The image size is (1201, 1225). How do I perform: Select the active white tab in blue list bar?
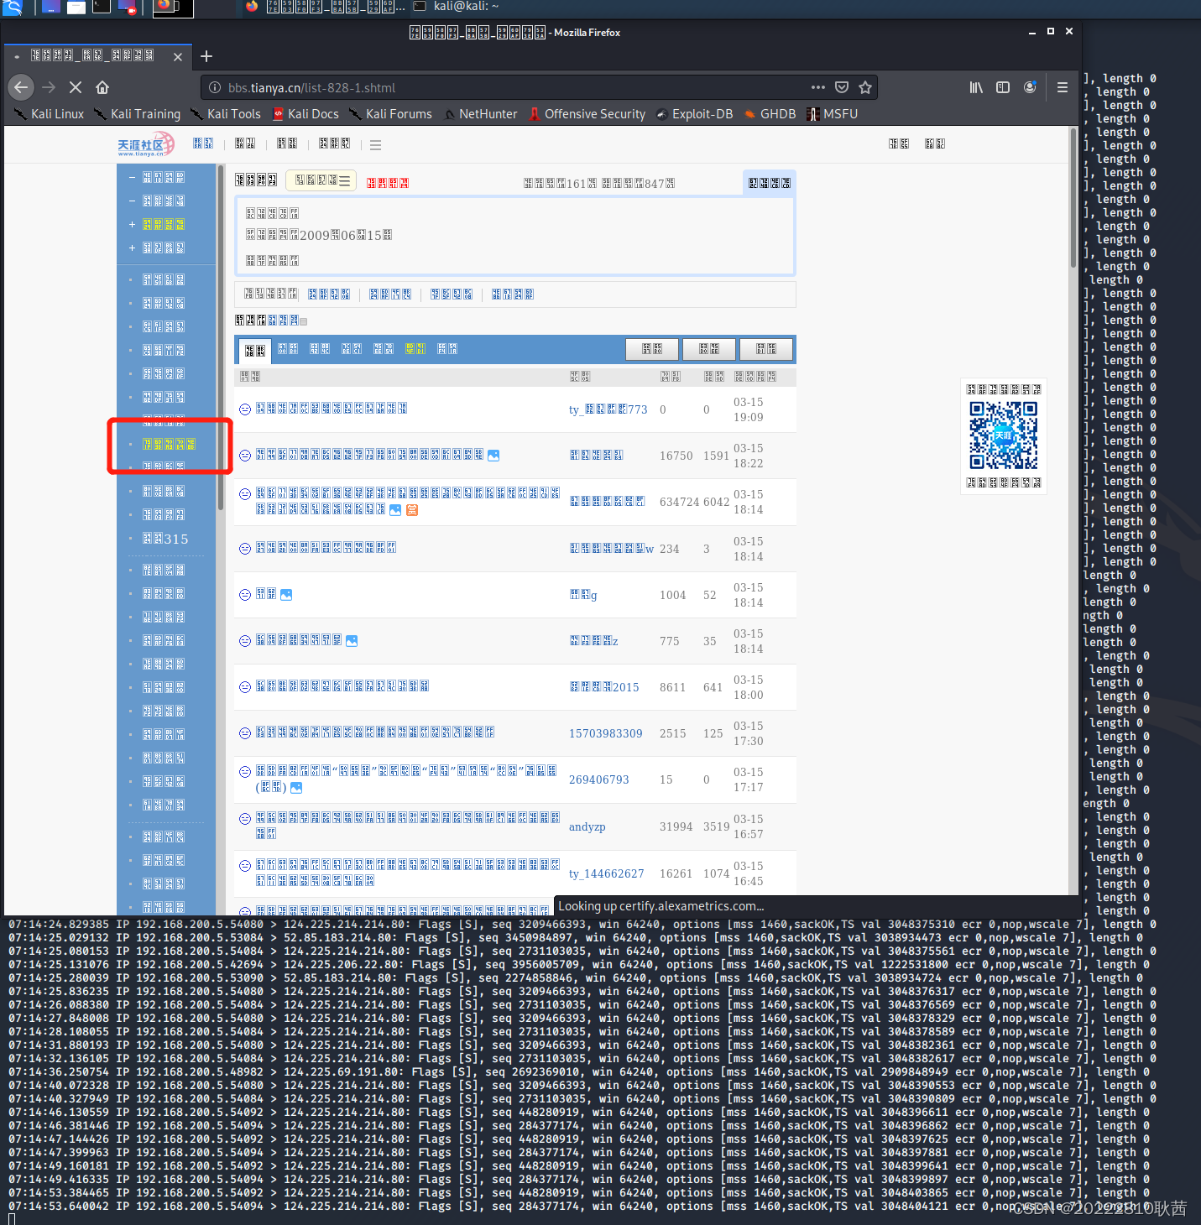[x=255, y=351]
